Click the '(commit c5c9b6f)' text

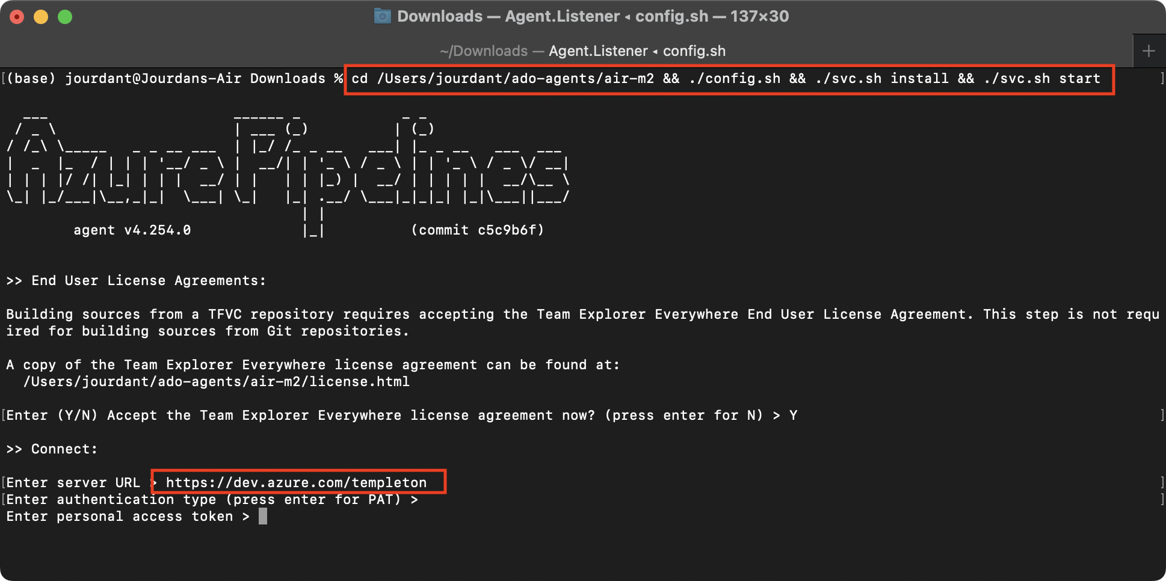coord(478,230)
